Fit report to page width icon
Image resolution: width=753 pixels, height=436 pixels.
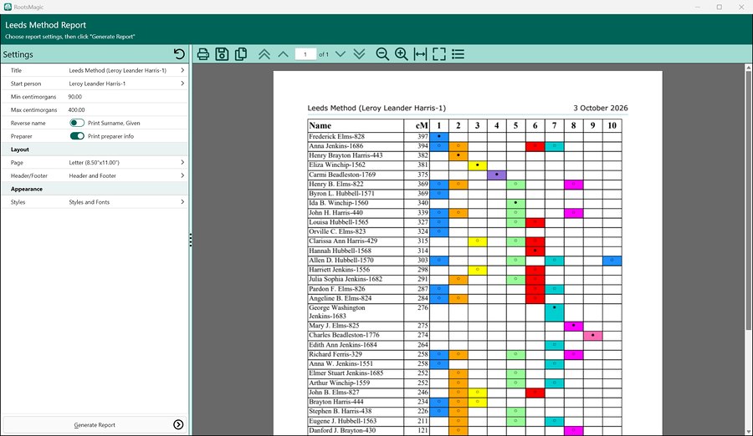coord(420,54)
